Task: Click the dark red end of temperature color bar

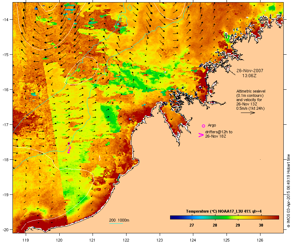Action: 277,217
